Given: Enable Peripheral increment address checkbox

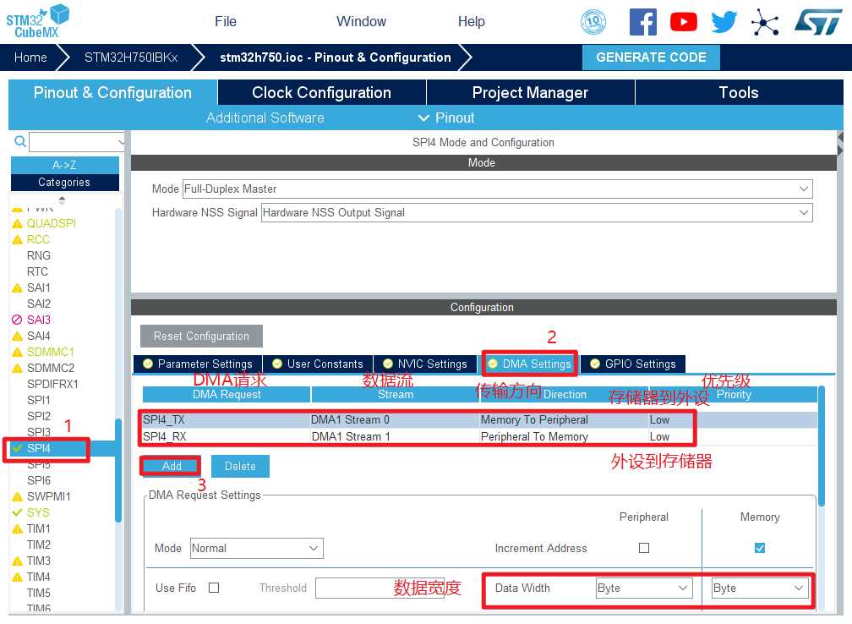Looking at the screenshot, I should [x=644, y=548].
